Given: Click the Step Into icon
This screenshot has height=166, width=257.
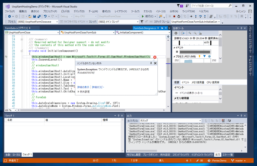Looking at the screenshot, I should click(196, 16).
